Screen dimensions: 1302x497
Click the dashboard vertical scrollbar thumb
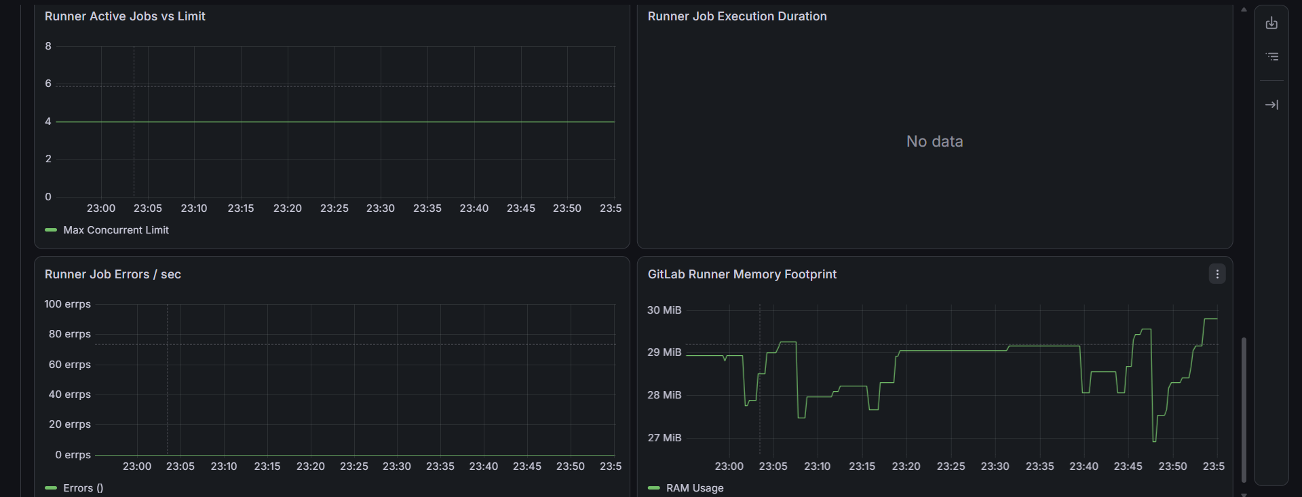(1244, 409)
